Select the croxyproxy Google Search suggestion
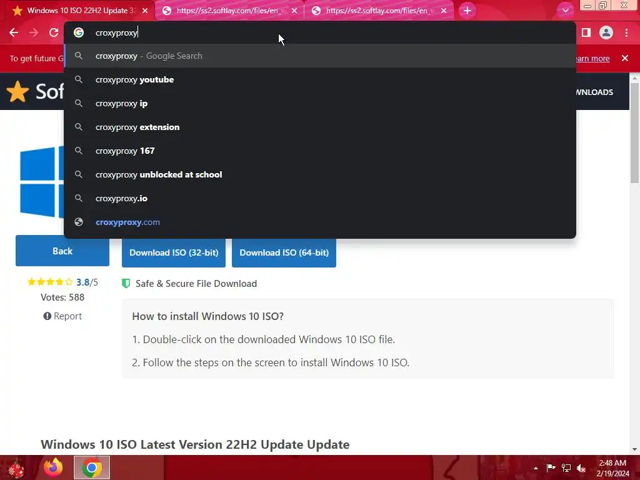The width and height of the screenshot is (640, 480). [319, 56]
